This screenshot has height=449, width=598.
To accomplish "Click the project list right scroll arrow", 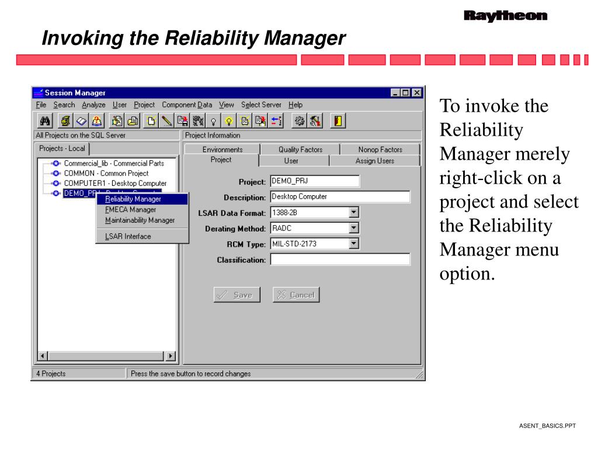I will pos(171,356).
